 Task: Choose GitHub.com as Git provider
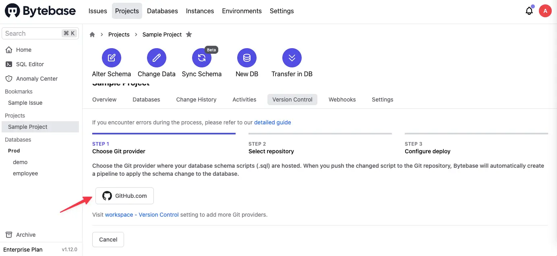click(124, 195)
